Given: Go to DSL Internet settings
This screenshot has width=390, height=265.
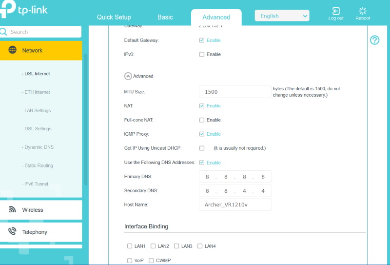Looking at the screenshot, I should click(36, 74).
